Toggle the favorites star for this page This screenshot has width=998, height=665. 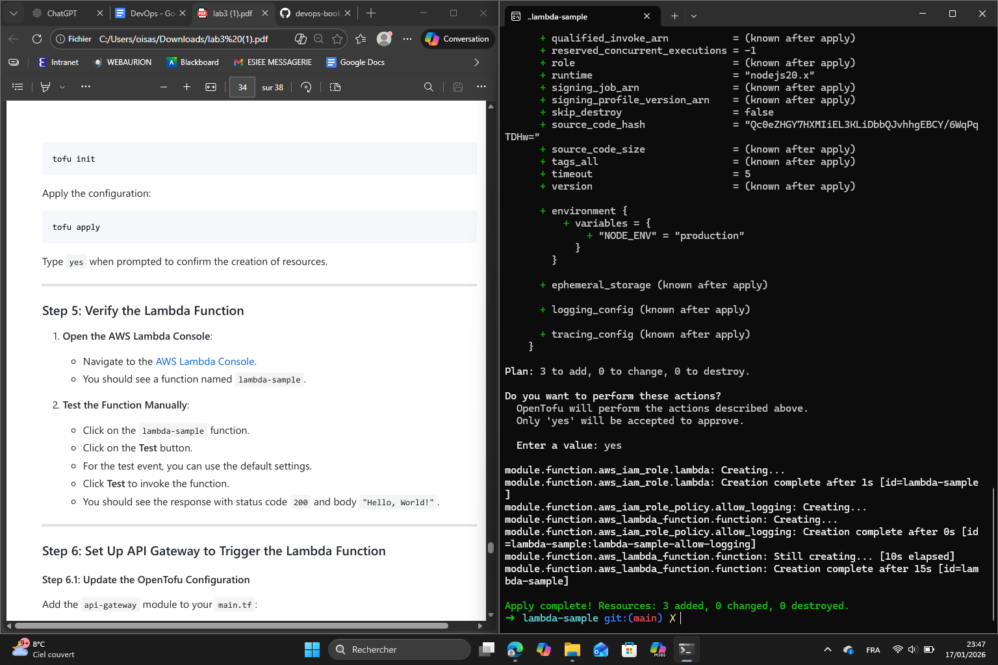tap(338, 39)
